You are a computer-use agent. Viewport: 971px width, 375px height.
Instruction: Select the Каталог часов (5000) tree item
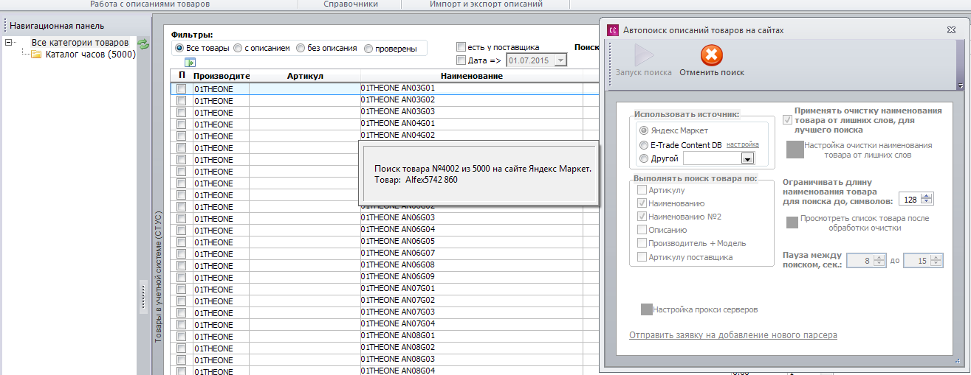90,55
